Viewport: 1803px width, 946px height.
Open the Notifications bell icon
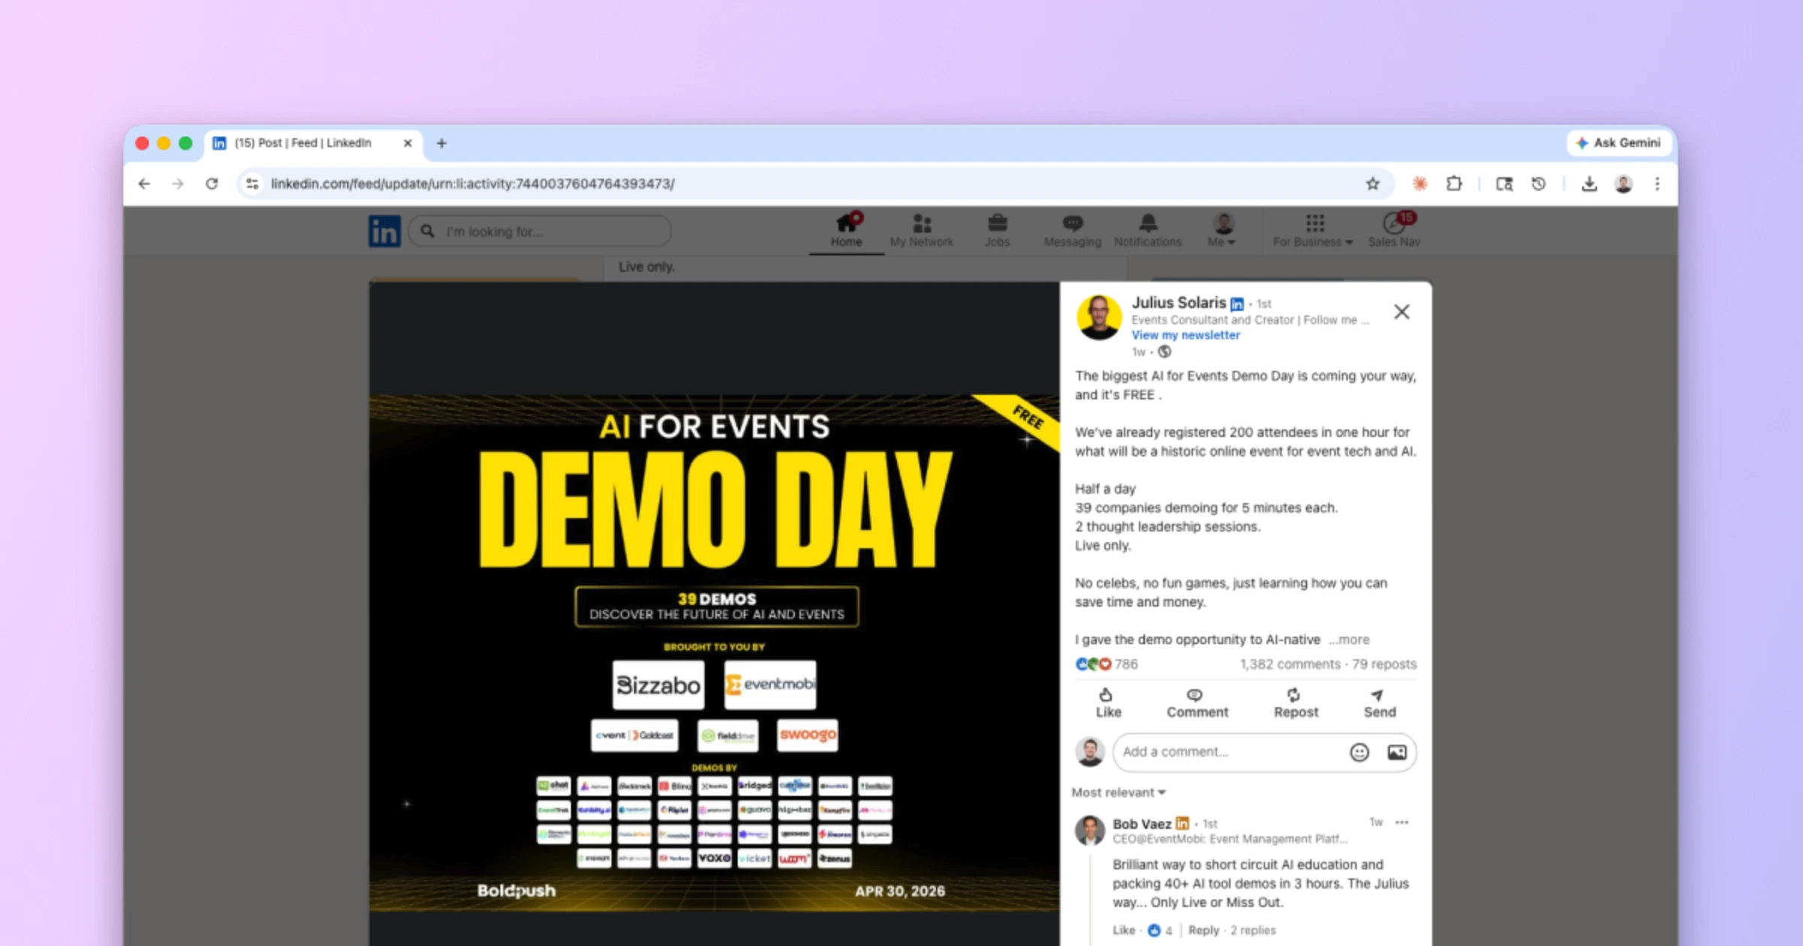click(1147, 224)
